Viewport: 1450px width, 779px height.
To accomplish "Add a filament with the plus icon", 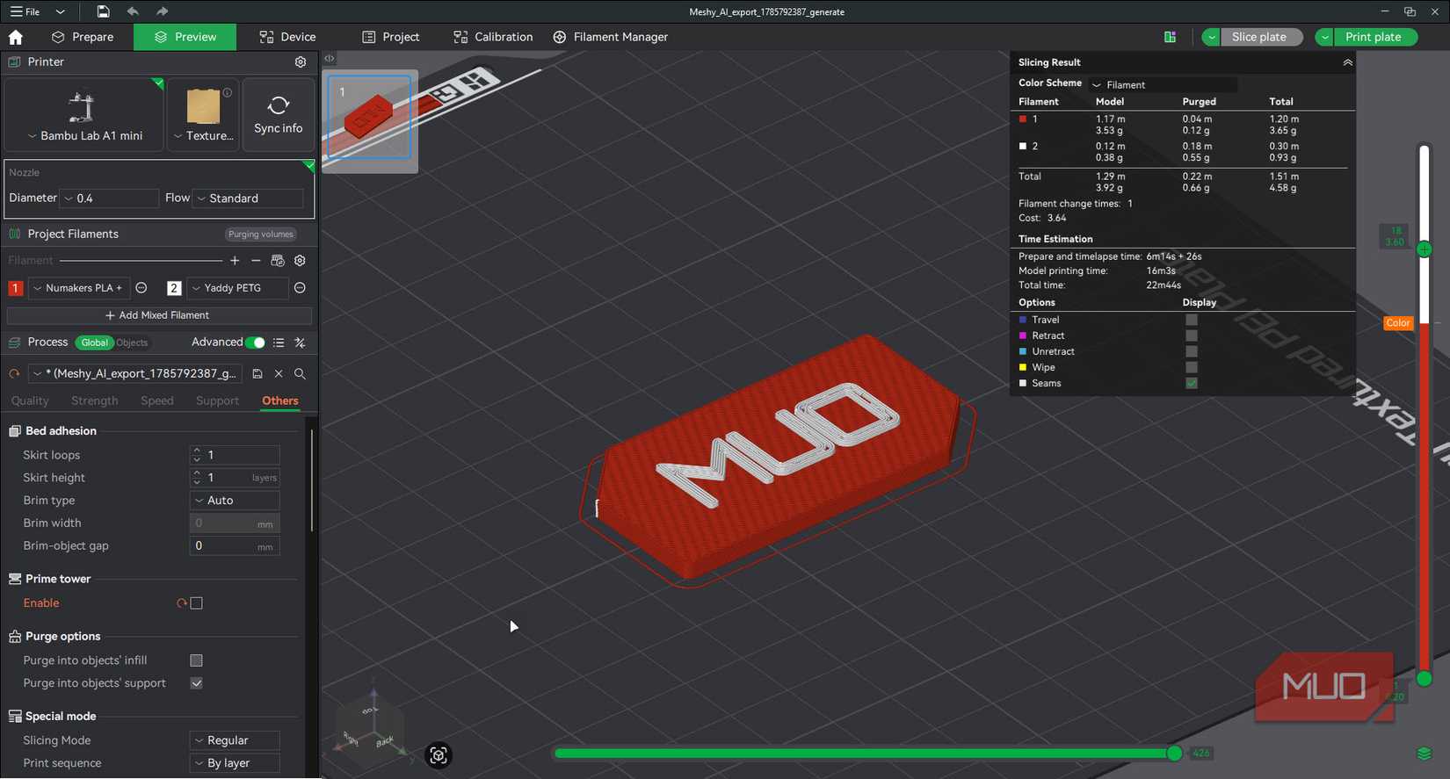I will (235, 261).
